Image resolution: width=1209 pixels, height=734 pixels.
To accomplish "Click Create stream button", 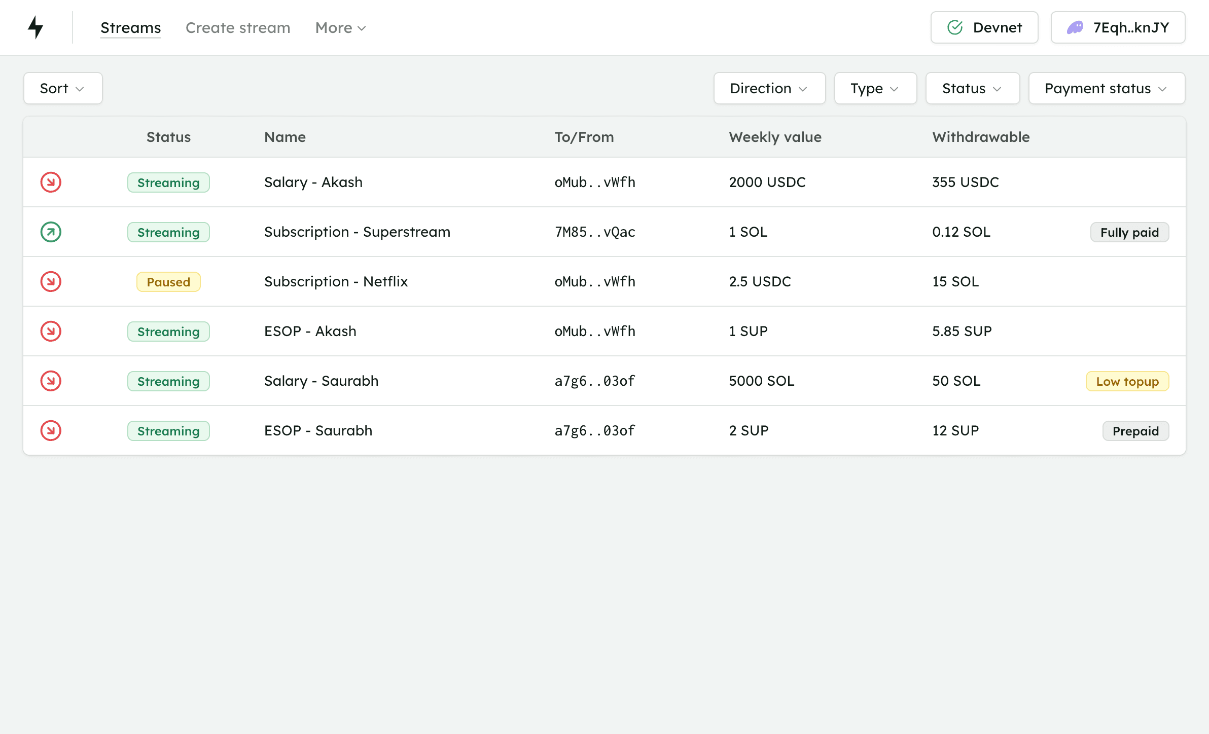I will point(237,27).
